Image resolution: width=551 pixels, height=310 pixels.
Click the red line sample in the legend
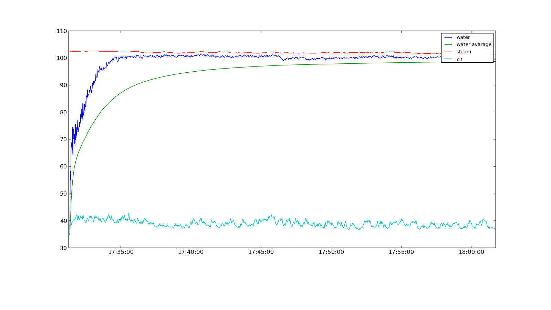point(448,52)
